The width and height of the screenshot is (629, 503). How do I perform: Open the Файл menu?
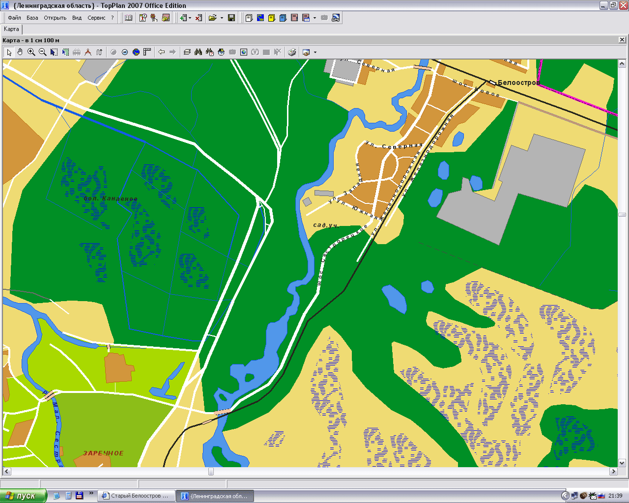pyautogui.click(x=14, y=18)
